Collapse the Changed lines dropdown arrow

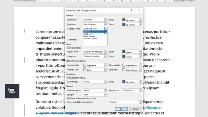(106, 29)
